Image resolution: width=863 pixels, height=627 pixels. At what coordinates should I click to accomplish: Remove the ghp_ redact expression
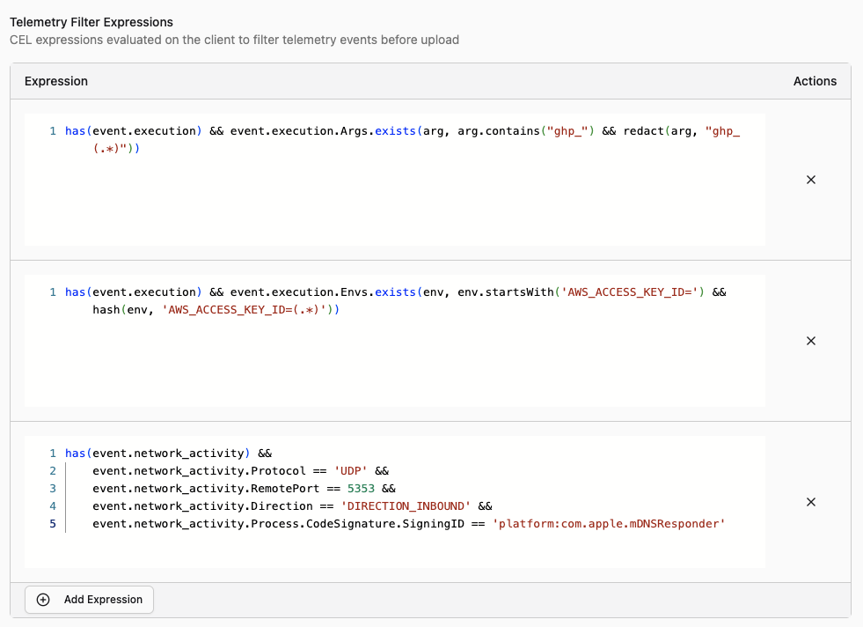click(x=811, y=180)
